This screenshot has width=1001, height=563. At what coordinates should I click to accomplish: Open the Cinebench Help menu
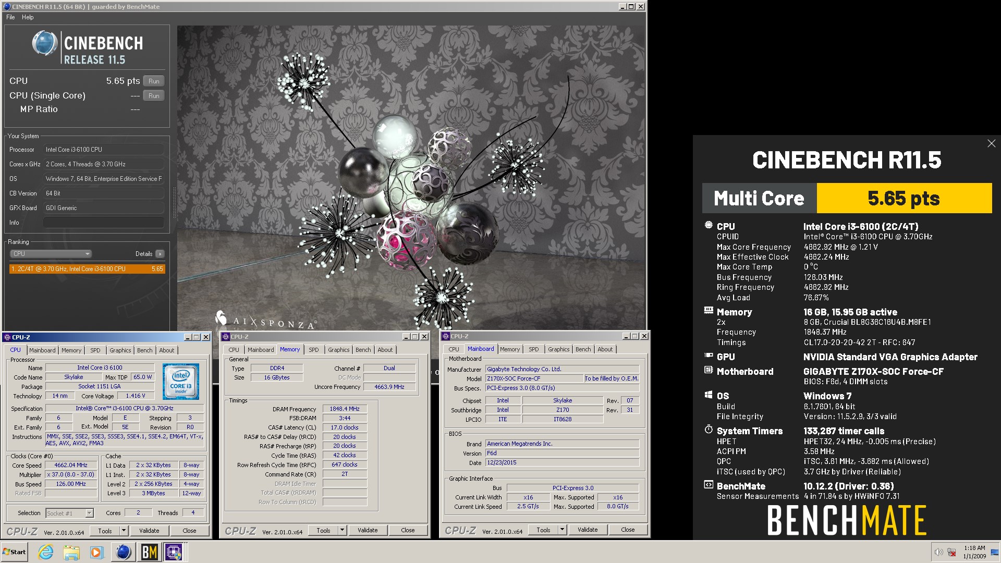click(28, 17)
